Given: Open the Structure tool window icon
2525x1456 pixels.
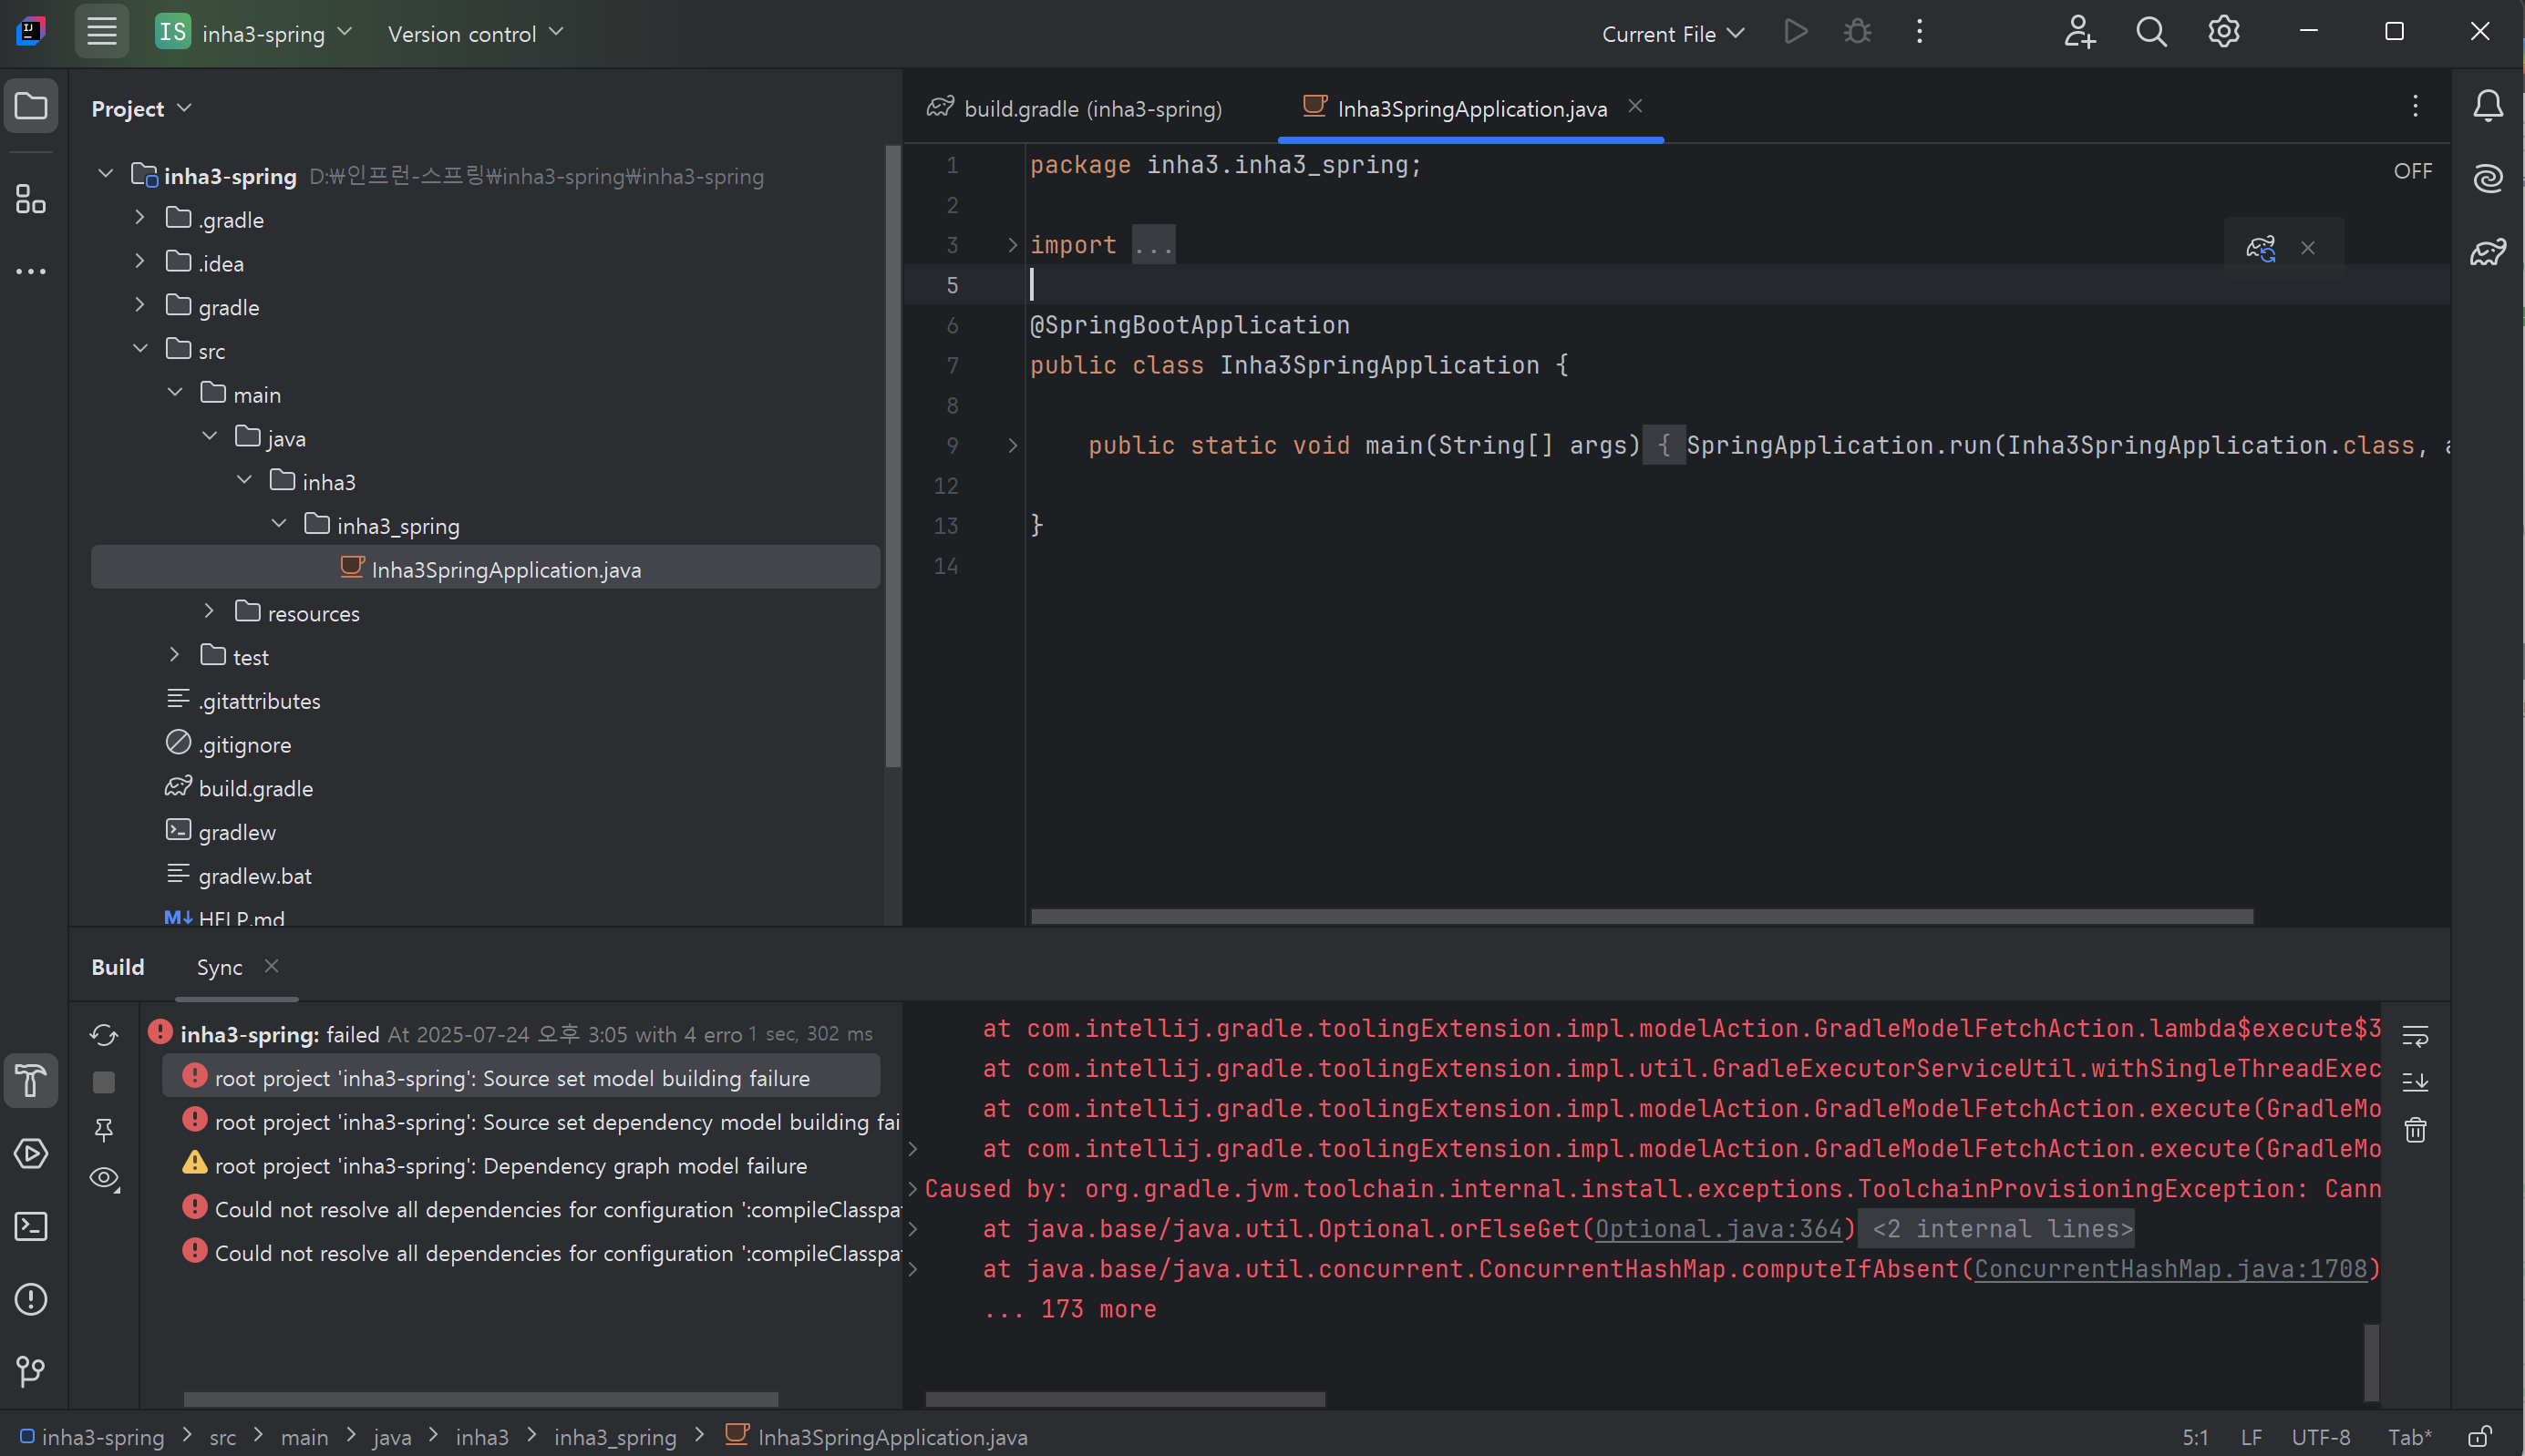Looking at the screenshot, I should pyautogui.click(x=31, y=199).
